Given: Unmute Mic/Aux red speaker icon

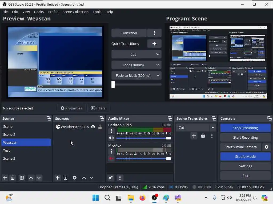Looking at the screenshot, I should (x=111, y=158).
